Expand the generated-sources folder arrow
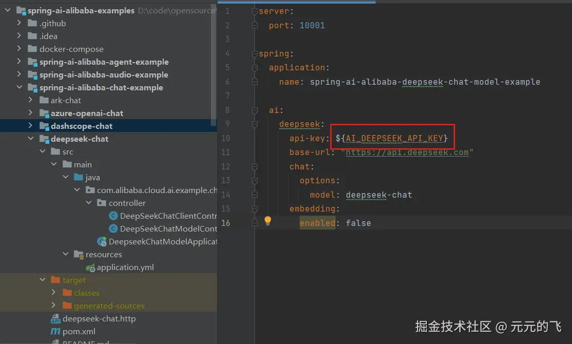The width and height of the screenshot is (572, 344). tap(53, 305)
